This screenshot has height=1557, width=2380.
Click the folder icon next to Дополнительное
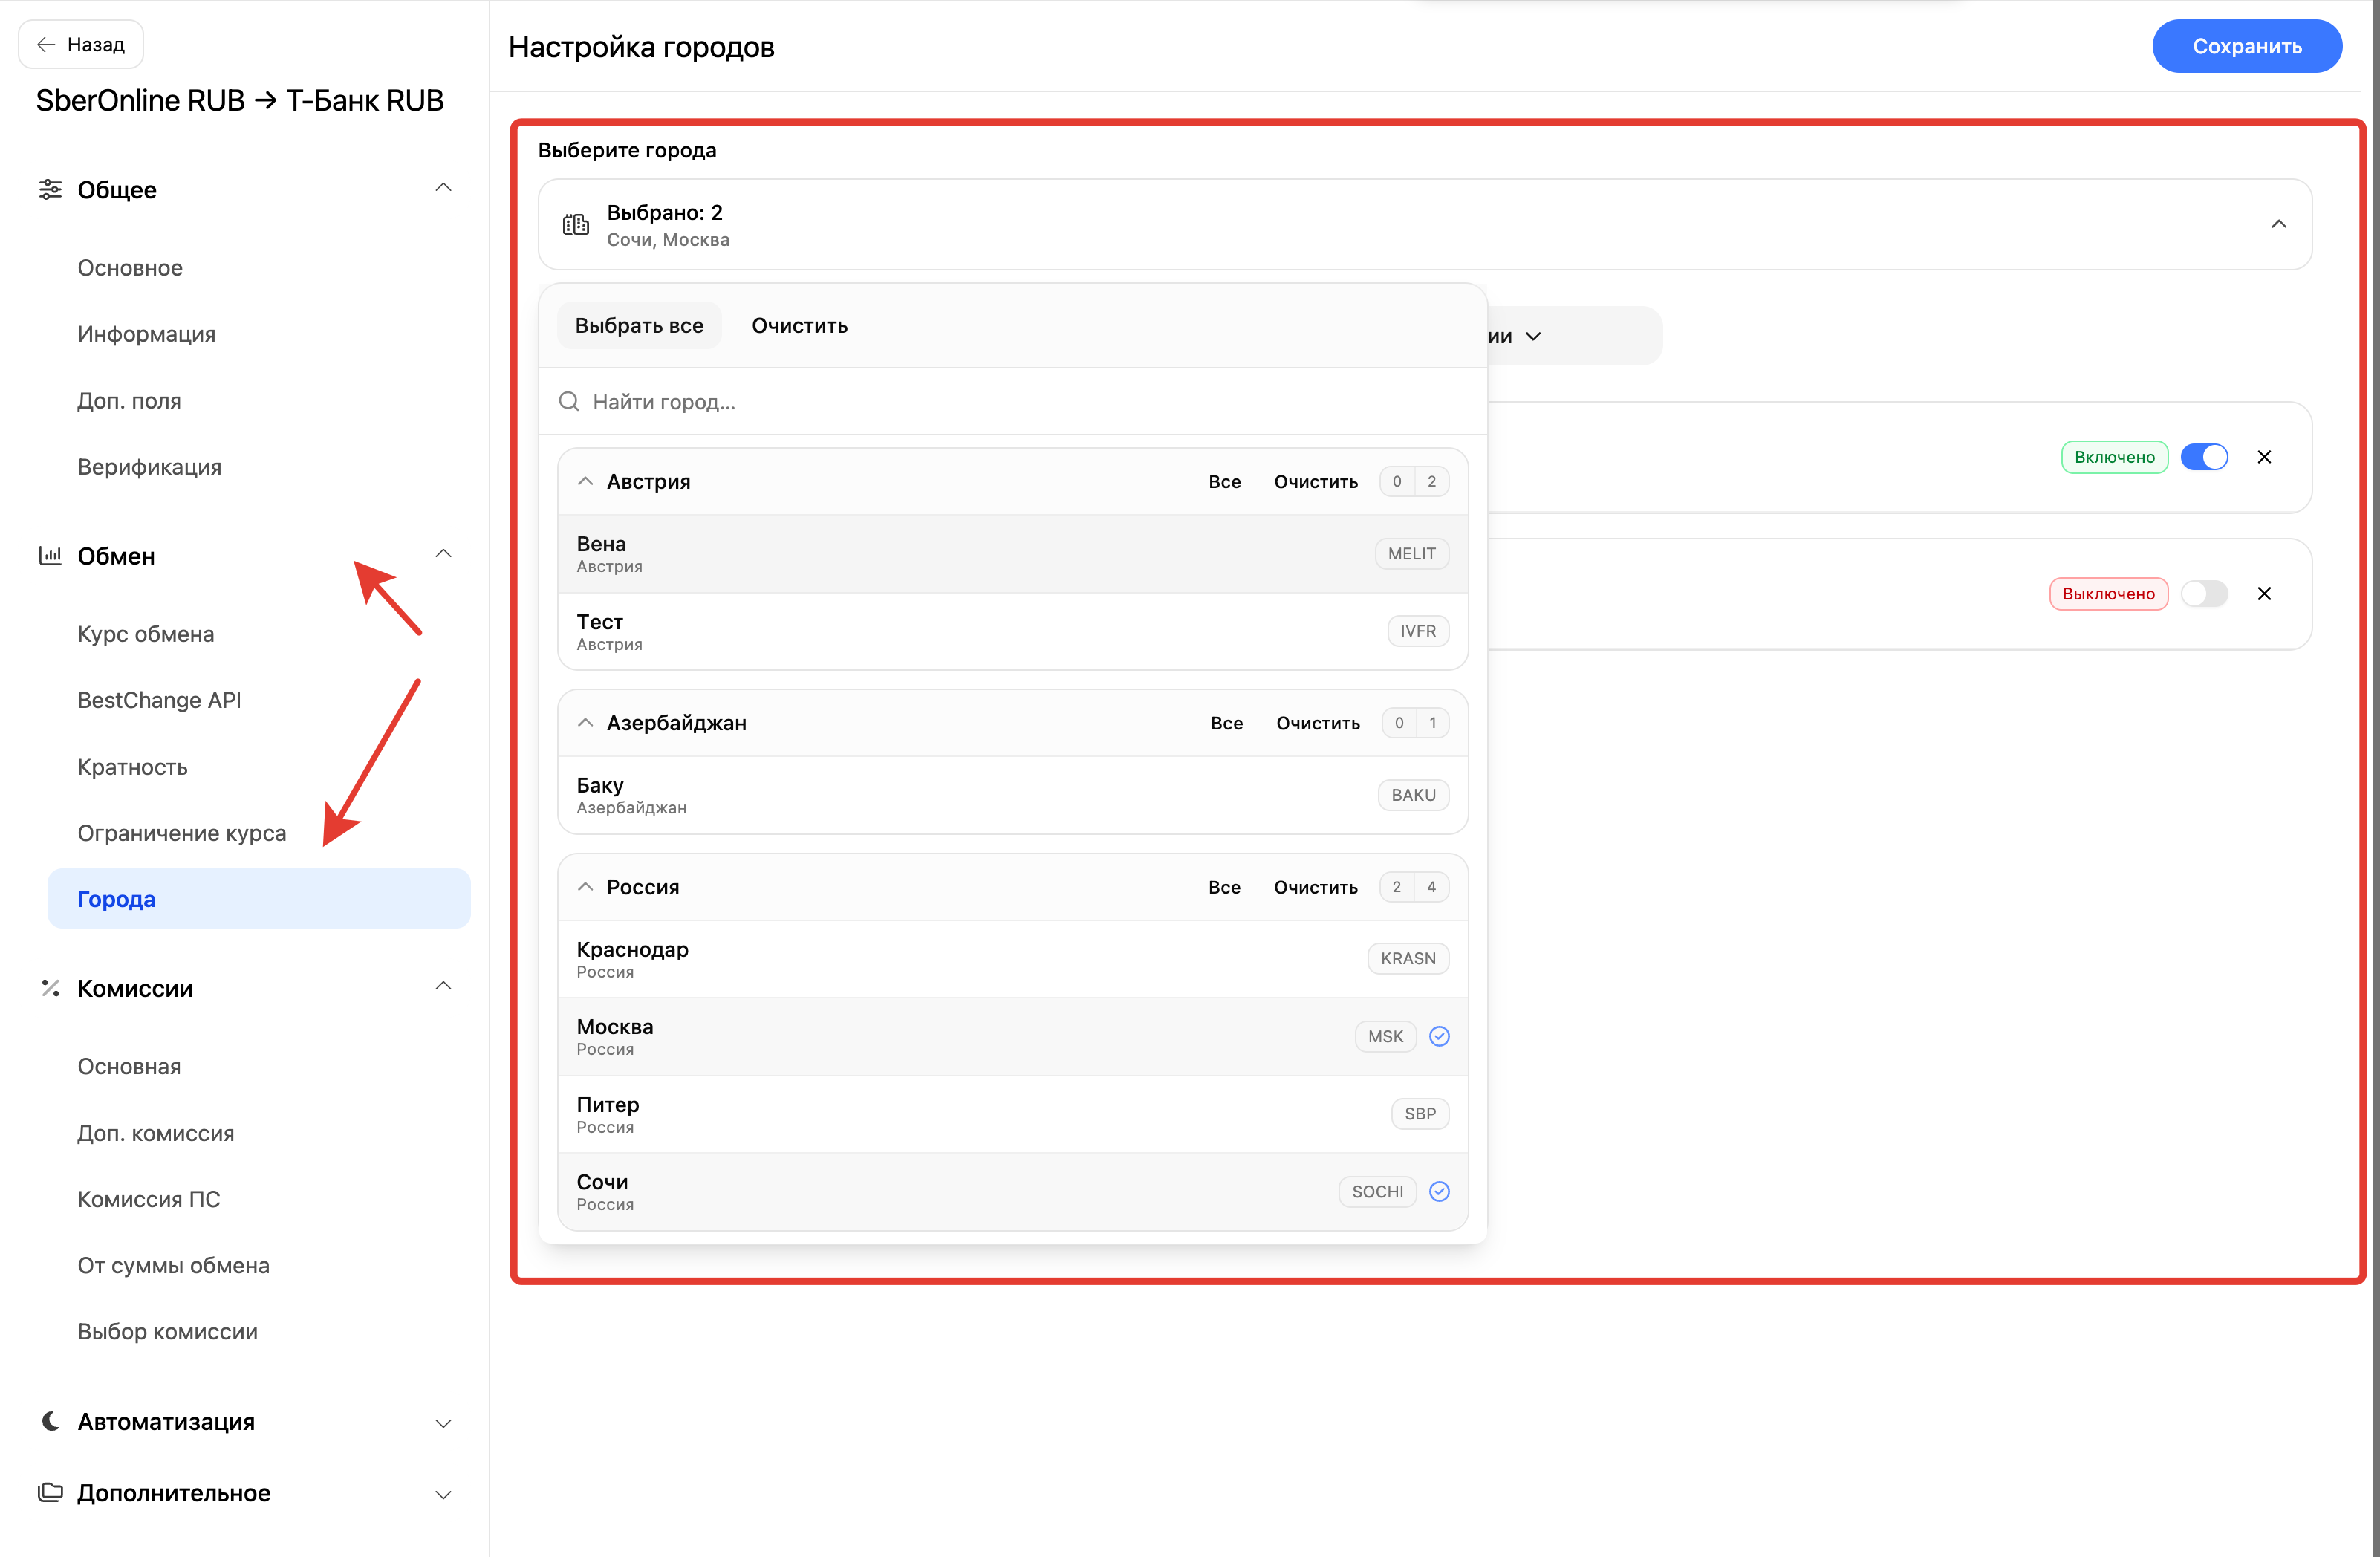(x=50, y=1493)
